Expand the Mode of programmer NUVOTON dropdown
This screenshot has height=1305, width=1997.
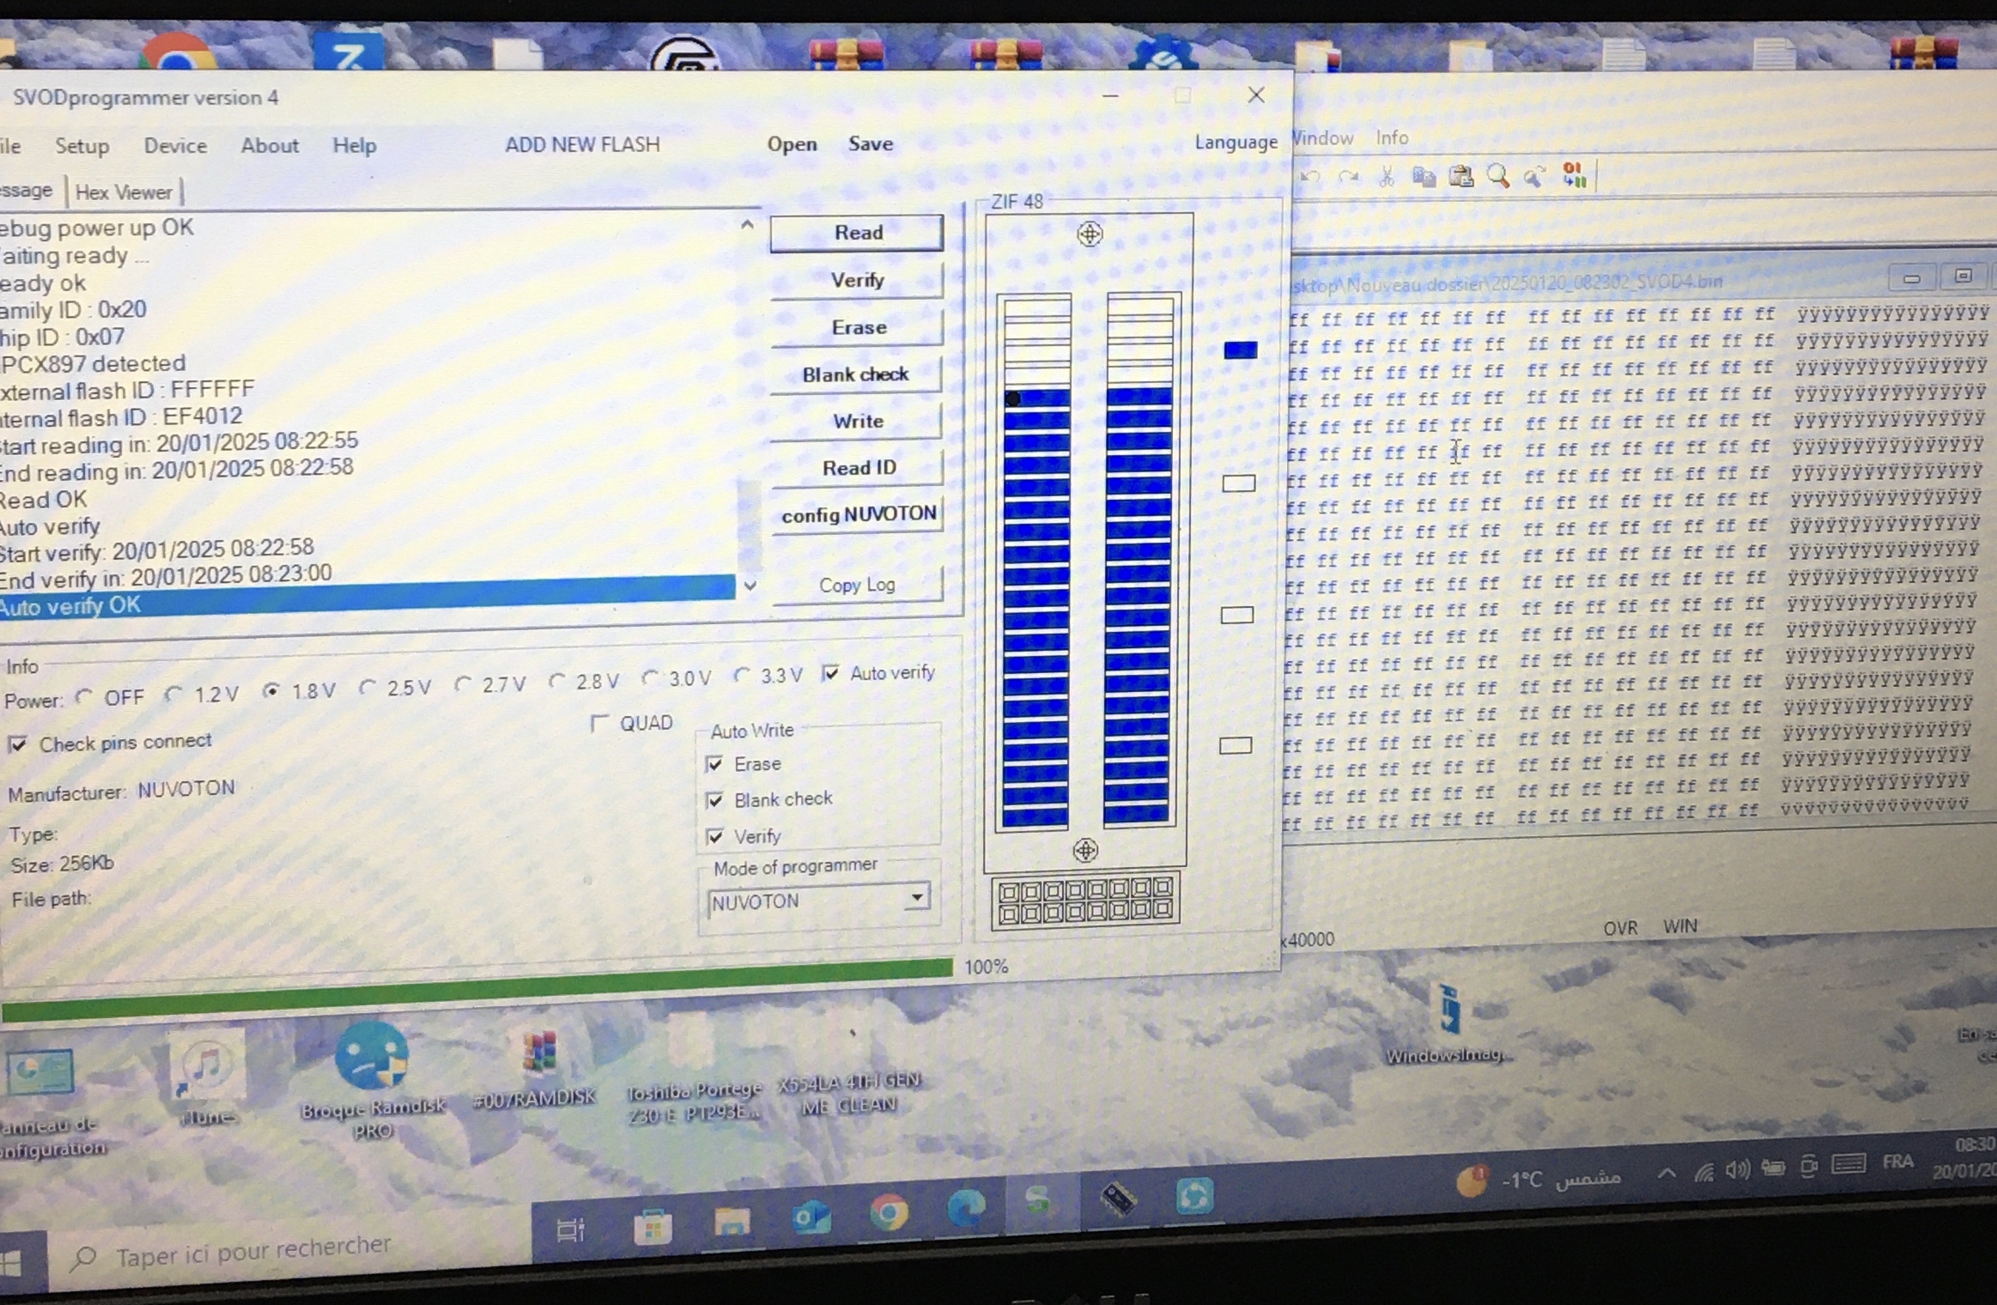pyautogui.click(x=917, y=898)
